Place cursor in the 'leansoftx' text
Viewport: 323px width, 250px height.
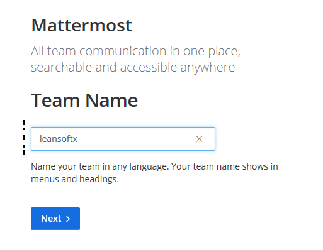pos(59,139)
